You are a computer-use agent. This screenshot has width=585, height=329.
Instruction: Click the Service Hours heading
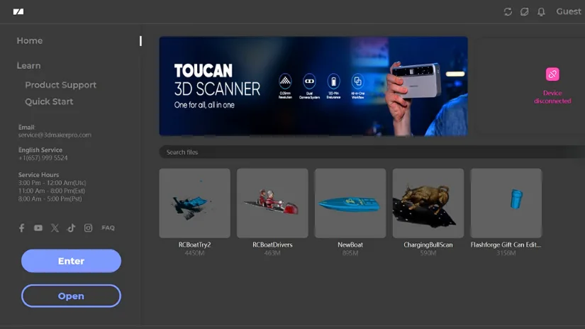[38, 175]
